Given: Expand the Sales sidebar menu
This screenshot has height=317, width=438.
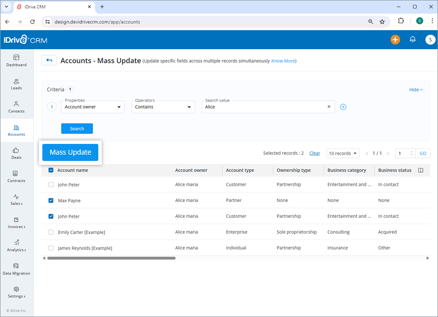Looking at the screenshot, I should click(16, 199).
